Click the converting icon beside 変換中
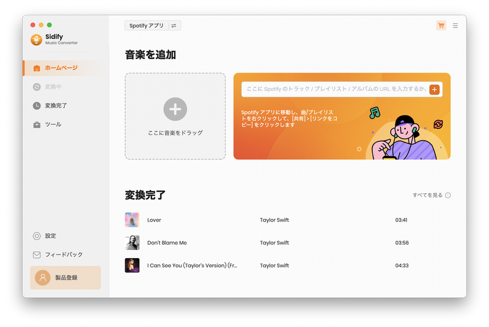Screen dimensions: 489x327 tap(37, 87)
